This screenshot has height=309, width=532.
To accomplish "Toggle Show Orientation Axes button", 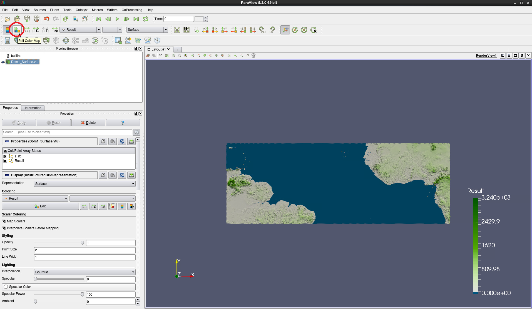I will click(285, 30).
